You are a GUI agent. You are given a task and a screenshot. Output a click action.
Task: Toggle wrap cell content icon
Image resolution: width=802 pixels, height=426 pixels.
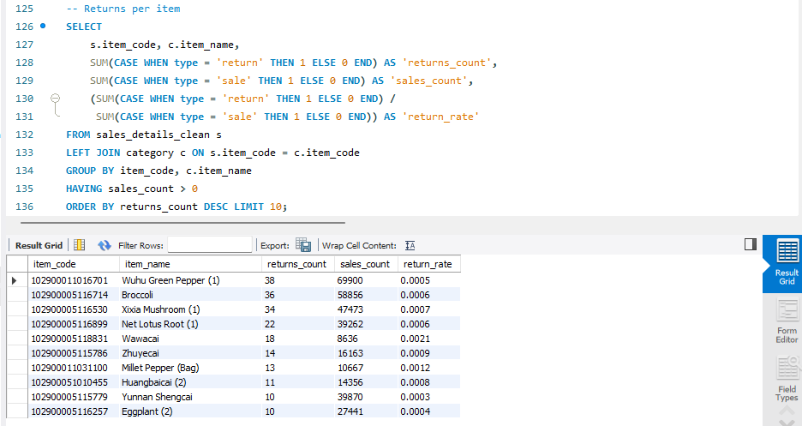(x=410, y=245)
